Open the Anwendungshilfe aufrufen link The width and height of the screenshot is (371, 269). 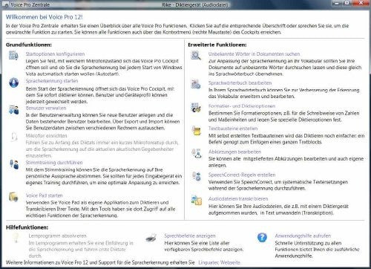(x=303, y=236)
